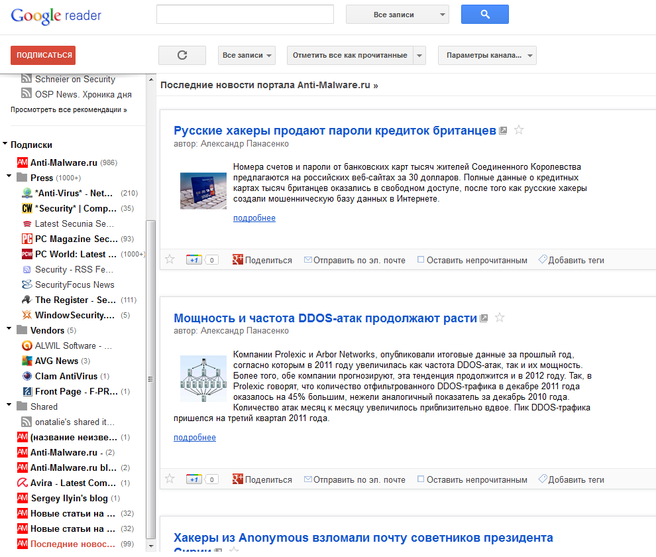Viewport: 656px width, 557px height.
Task: Open toolbar 'Все записи' view dropdown
Action: pos(247,55)
